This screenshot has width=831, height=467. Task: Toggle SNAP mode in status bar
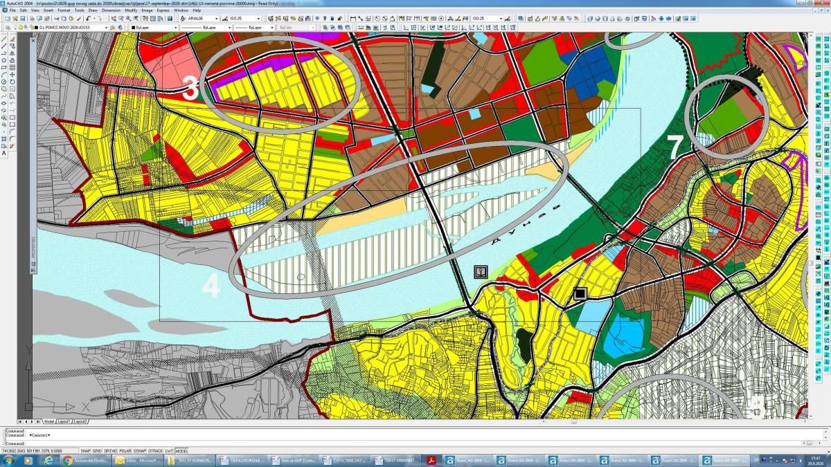click(86, 450)
